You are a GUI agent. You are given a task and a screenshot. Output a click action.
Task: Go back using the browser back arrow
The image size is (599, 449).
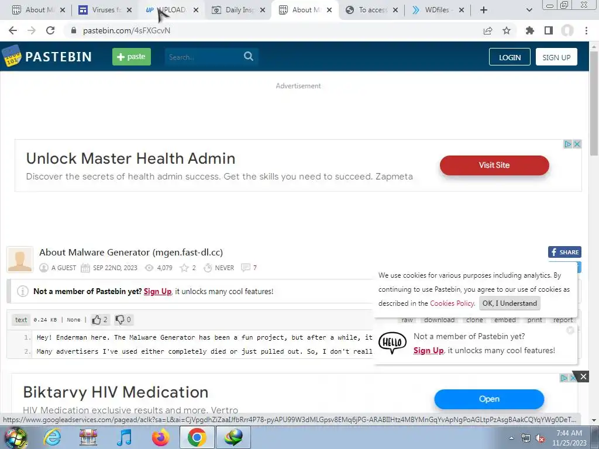pos(13,30)
